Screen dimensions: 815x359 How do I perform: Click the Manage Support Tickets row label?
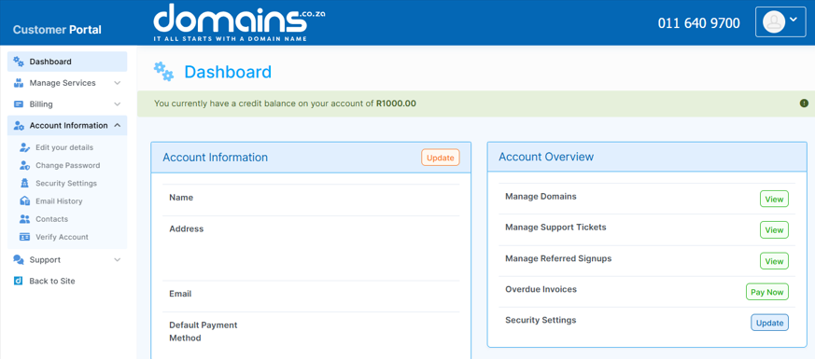(x=555, y=228)
